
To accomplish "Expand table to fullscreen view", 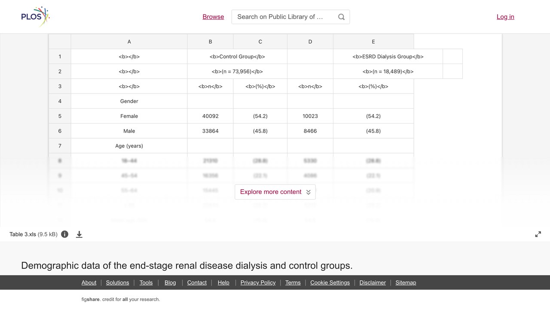I will (x=538, y=234).
